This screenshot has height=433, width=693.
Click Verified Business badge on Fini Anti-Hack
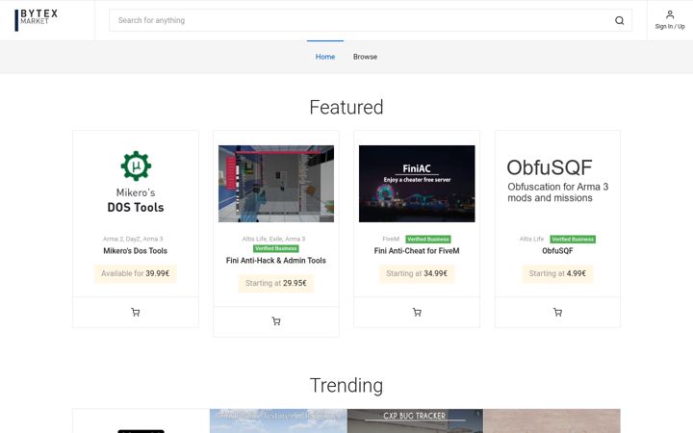tap(276, 248)
